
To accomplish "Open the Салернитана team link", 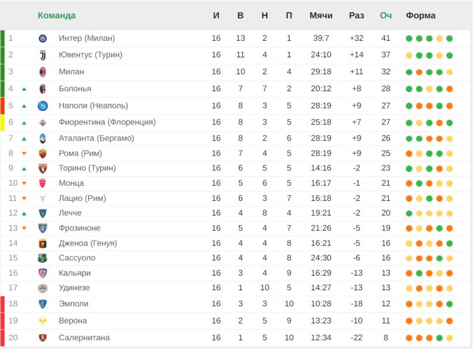I will tap(84, 338).
